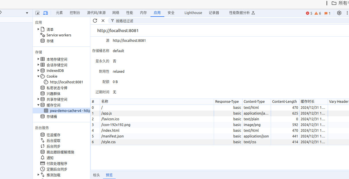Sort by the Content-Length column header
This screenshot has height=179, width=349.
point(284,102)
